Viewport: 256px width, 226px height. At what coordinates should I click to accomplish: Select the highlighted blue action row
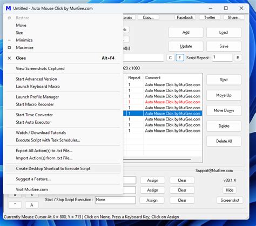(x=163, y=114)
